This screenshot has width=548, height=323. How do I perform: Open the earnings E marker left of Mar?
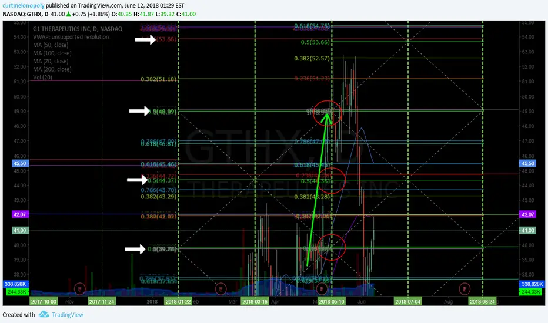[220, 289]
